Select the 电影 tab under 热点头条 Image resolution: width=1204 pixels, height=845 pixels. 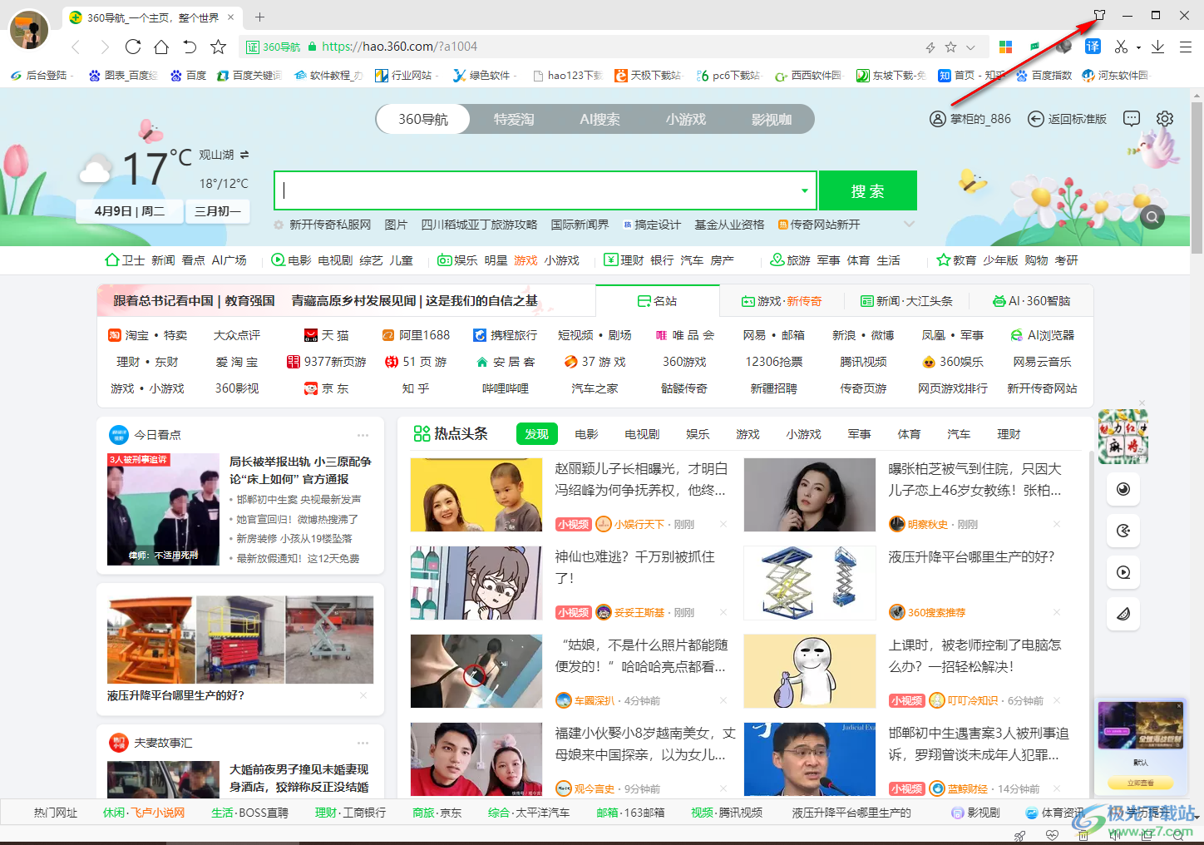coord(586,434)
